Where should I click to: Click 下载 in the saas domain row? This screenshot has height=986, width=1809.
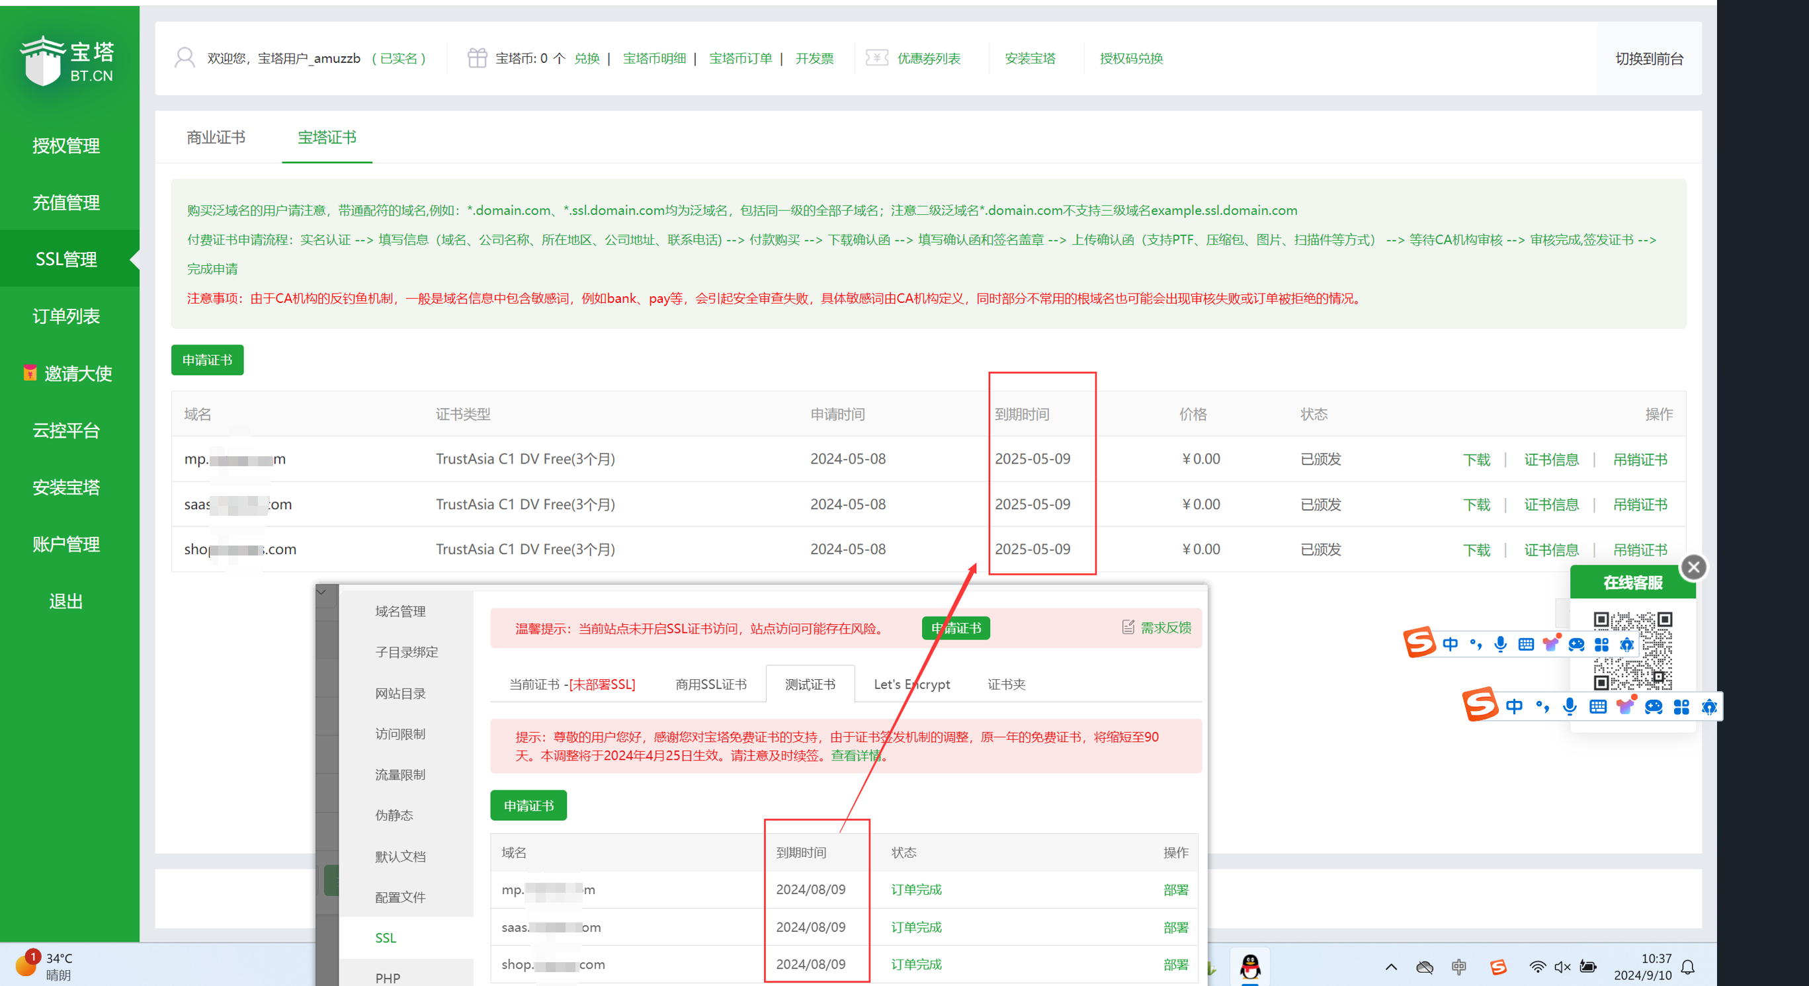pyautogui.click(x=1476, y=504)
